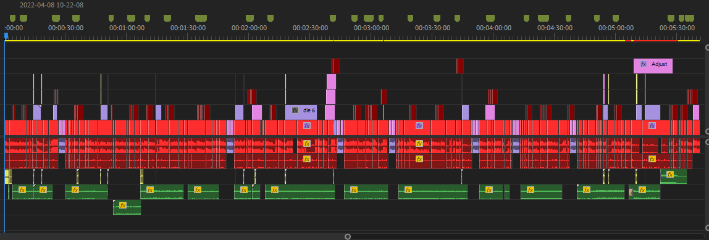This screenshot has width=709, height=240.
Task: Click the top circular handle of video tracks scrollbar
Action: point(708,48)
